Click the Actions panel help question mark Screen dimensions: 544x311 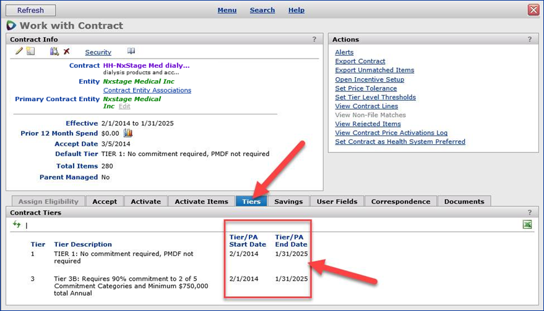pos(529,39)
